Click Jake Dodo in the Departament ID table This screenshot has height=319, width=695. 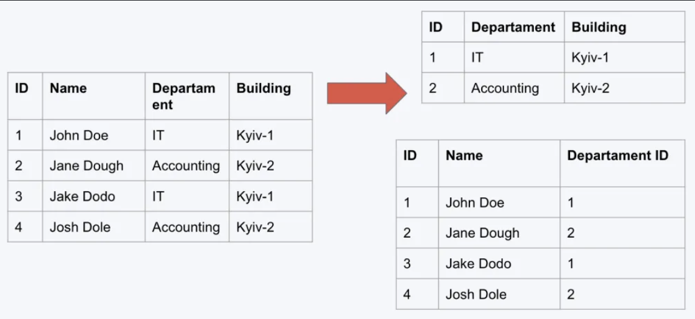[478, 264]
